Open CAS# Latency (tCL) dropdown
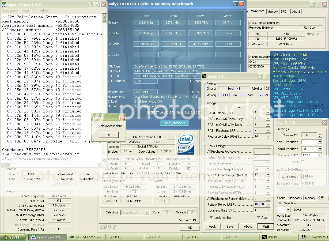Viewport: 329px width, 241px height. (x=268, y=113)
